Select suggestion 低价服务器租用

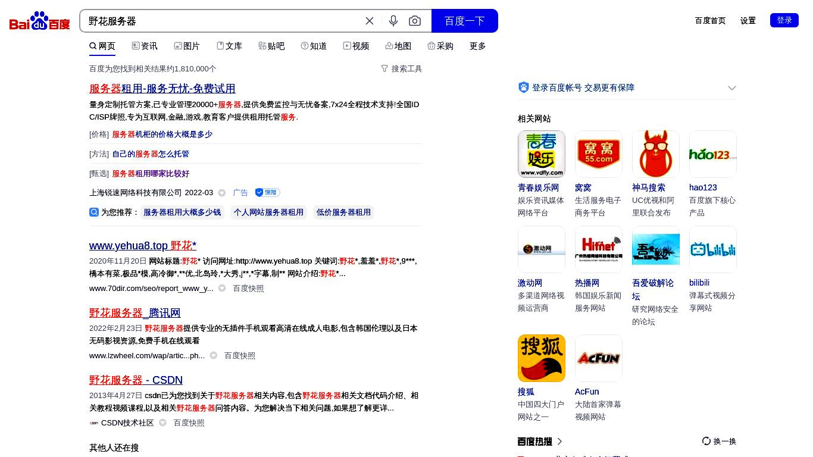point(343,212)
